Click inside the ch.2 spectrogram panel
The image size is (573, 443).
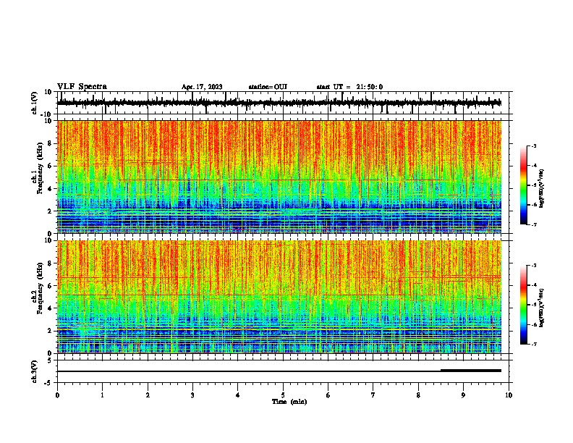pyautogui.click(x=279, y=297)
